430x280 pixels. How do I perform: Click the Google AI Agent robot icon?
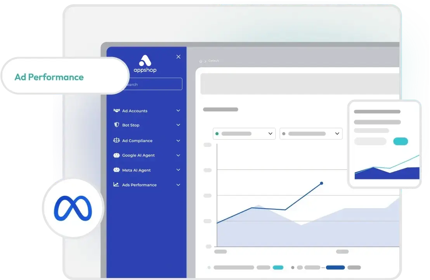pyautogui.click(x=116, y=155)
